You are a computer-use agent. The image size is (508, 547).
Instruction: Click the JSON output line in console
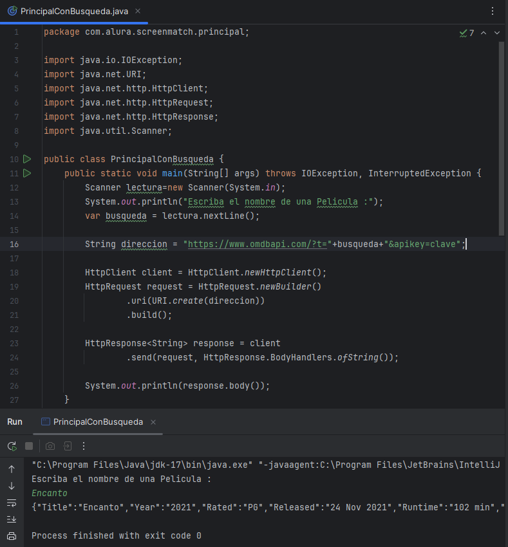point(268,507)
